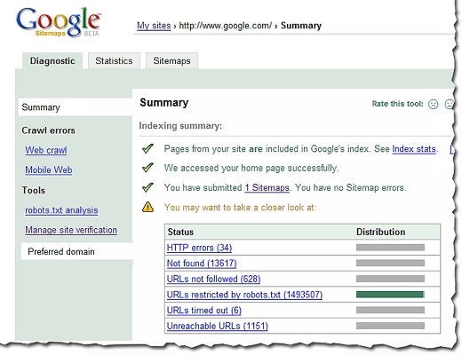The height and width of the screenshot is (355, 462).
Task: Click the yellow warning triangle icon
Action: pyautogui.click(x=147, y=207)
